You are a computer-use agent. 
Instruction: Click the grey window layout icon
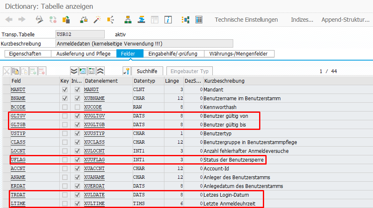[x=155, y=20]
